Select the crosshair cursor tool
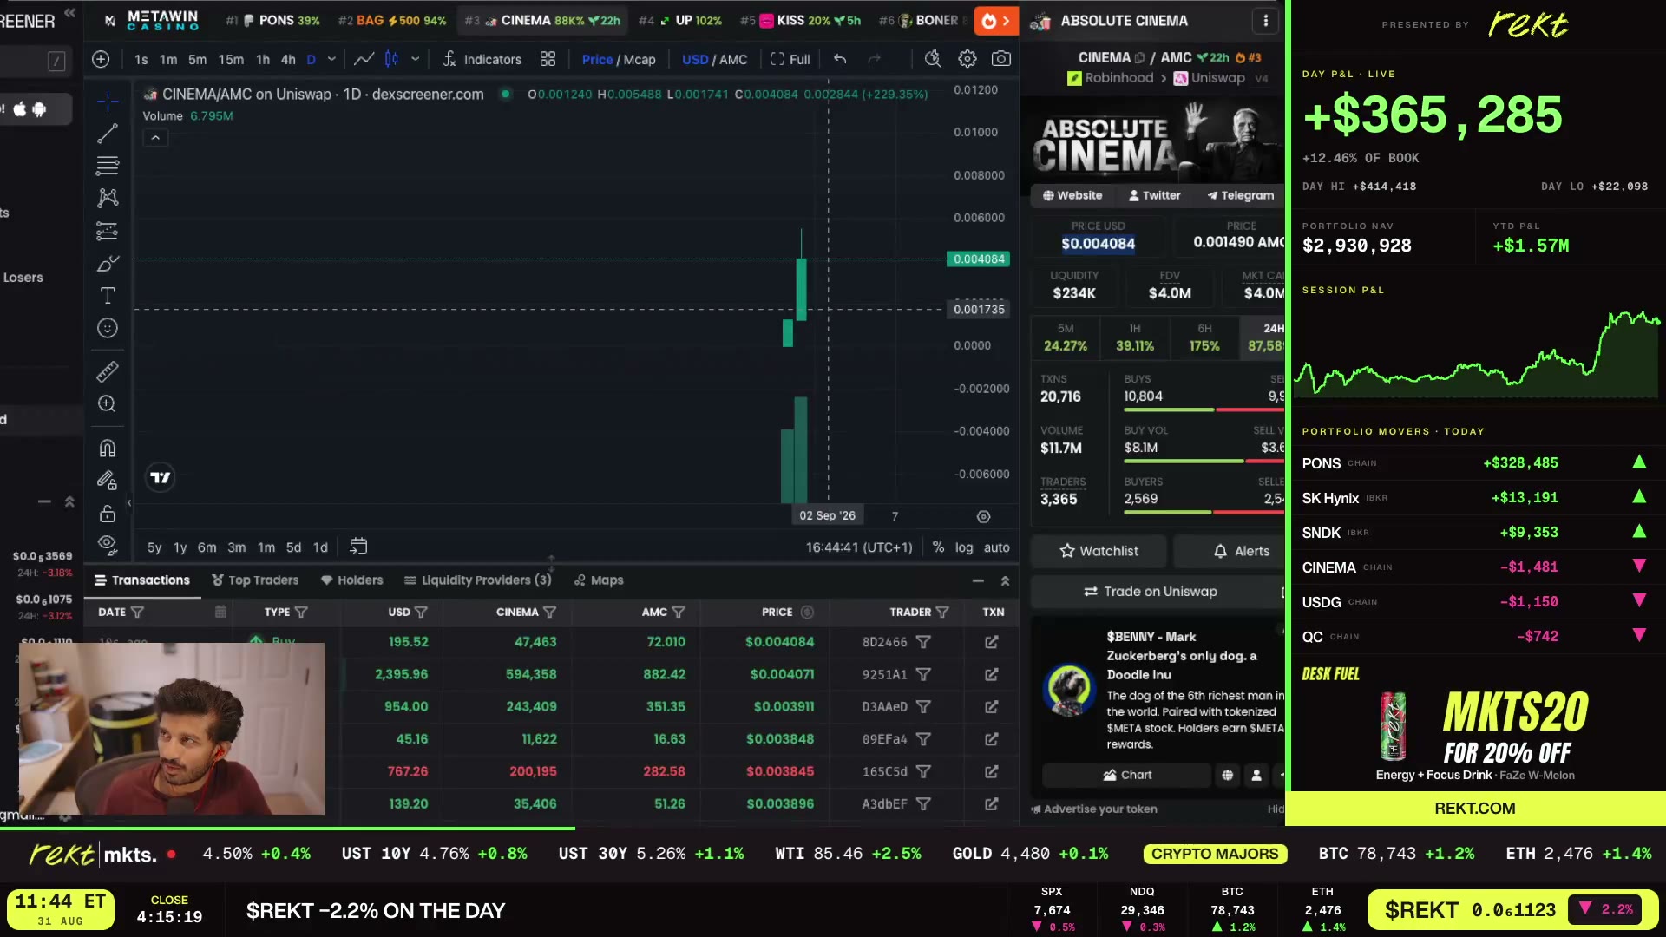This screenshot has width=1666, height=937. (x=108, y=102)
